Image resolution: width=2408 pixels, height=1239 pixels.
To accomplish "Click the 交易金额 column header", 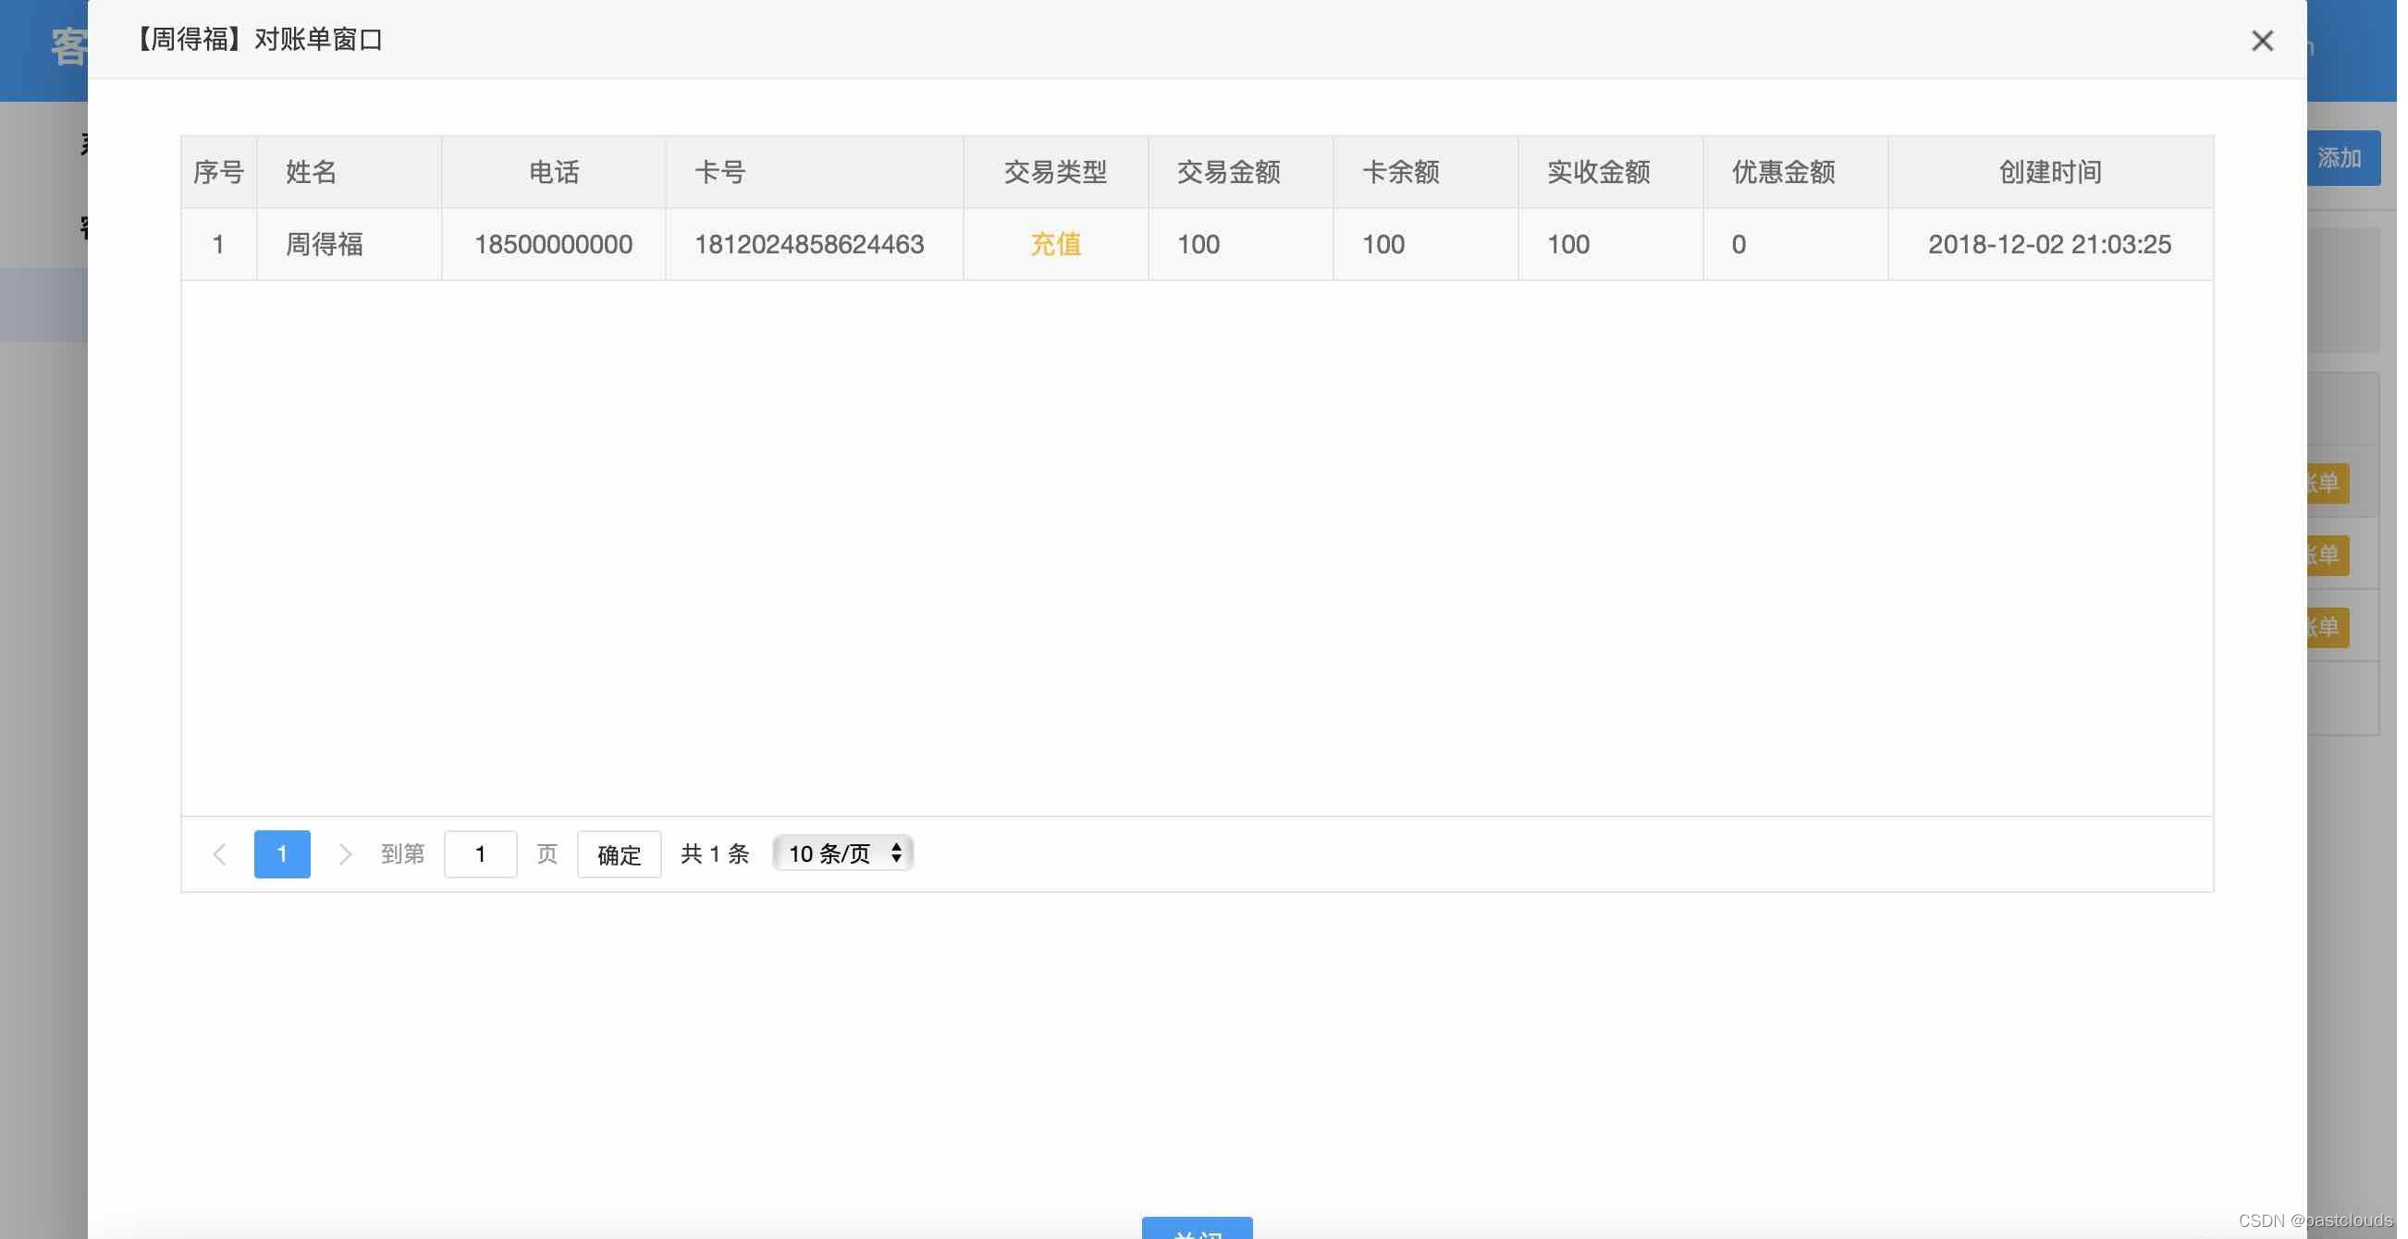I will [1228, 172].
